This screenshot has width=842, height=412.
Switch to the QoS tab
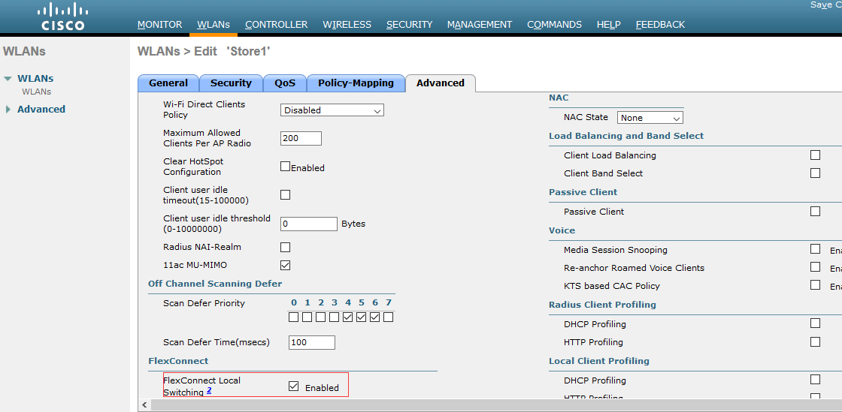(285, 83)
